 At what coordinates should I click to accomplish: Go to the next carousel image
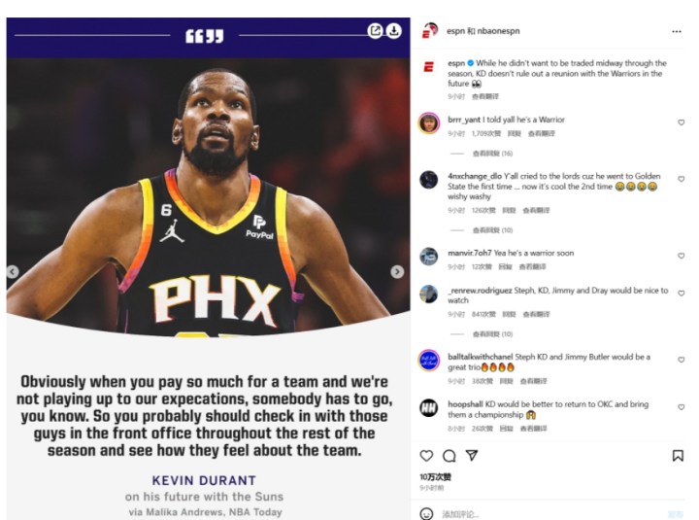(397, 271)
